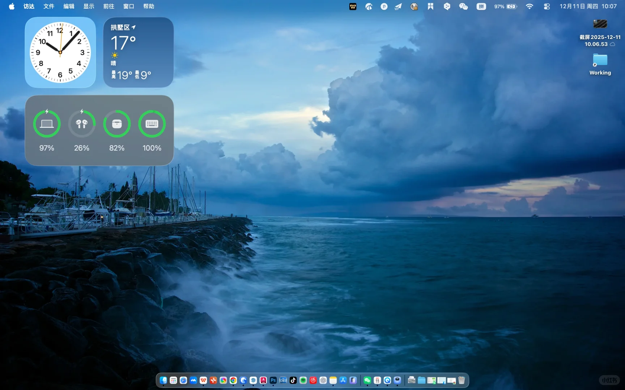
Task: Click the 拼 input method icon in menu bar
Action: pos(481,6)
